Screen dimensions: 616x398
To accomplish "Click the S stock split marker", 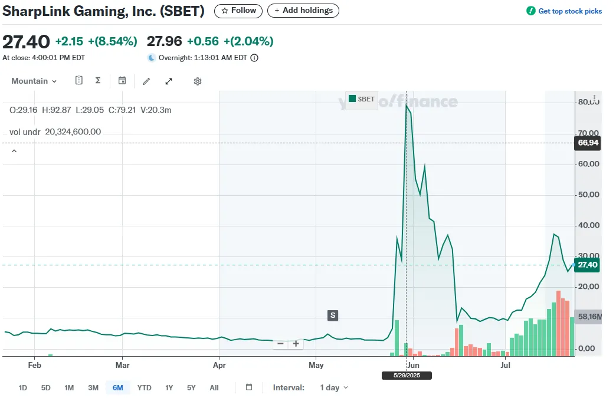I will (x=333, y=315).
